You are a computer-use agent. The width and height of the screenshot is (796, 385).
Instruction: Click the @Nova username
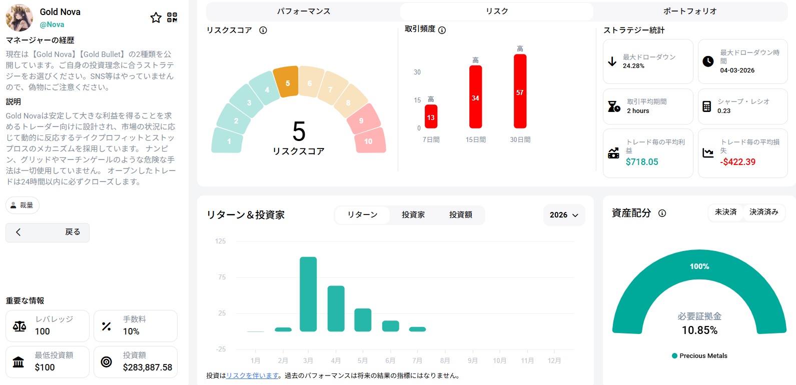pyautogui.click(x=52, y=24)
